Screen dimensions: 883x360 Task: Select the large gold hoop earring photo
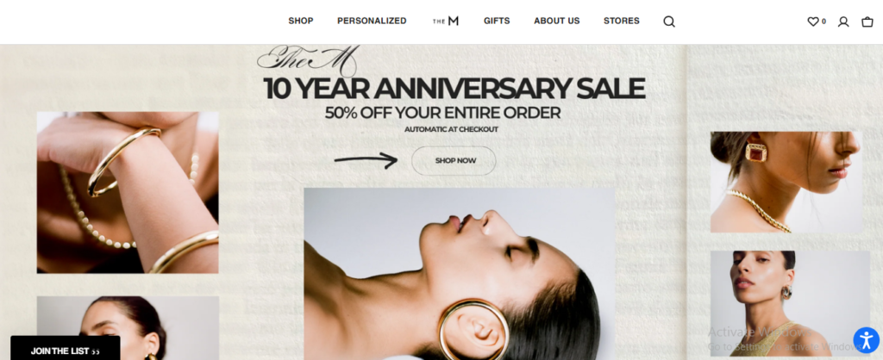pyautogui.click(x=460, y=274)
